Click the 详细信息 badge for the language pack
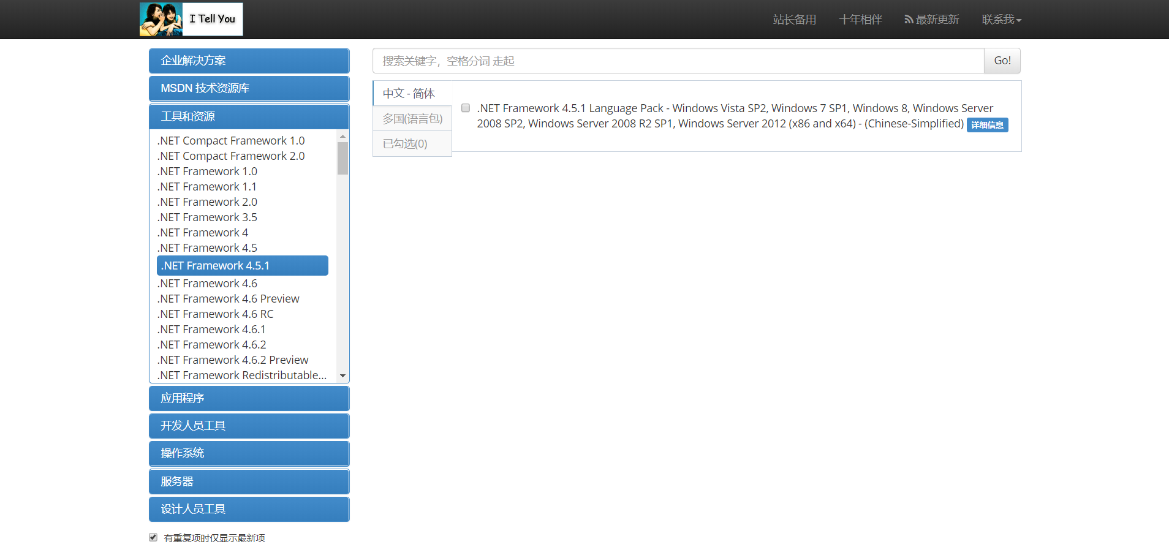Image resolution: width=1169 pixels, height=547 pixels. coord(987,125)
